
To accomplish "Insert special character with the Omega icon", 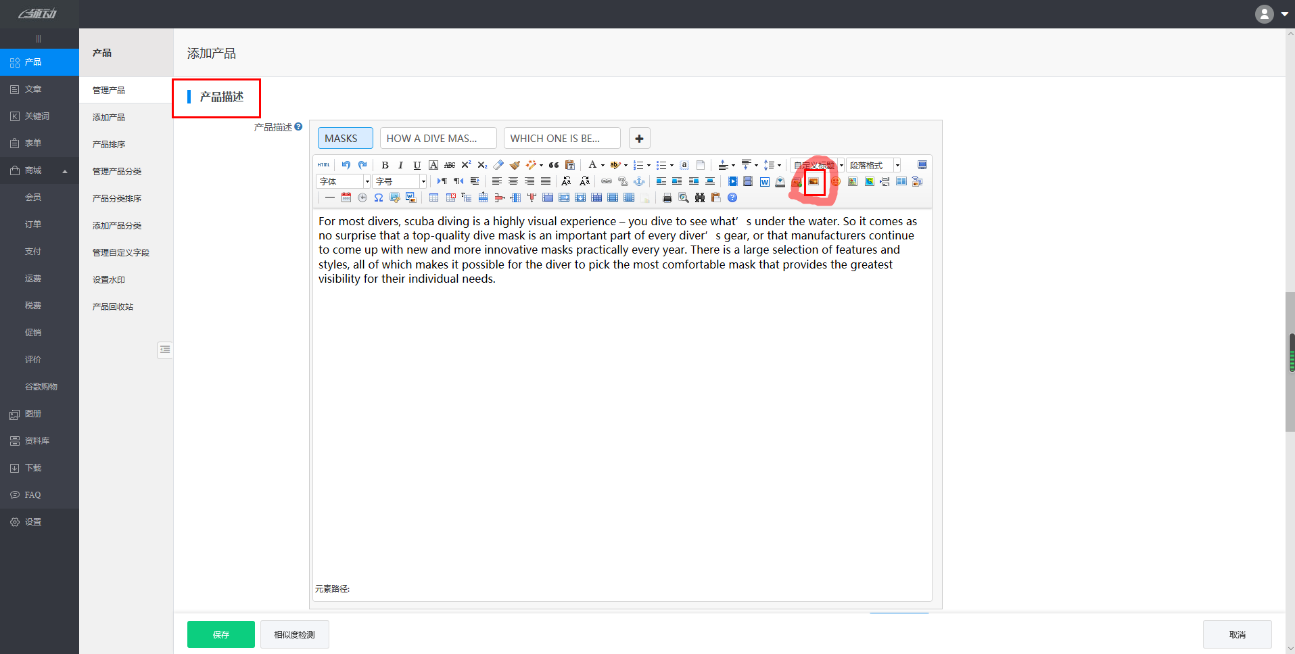I will [379, 197].
